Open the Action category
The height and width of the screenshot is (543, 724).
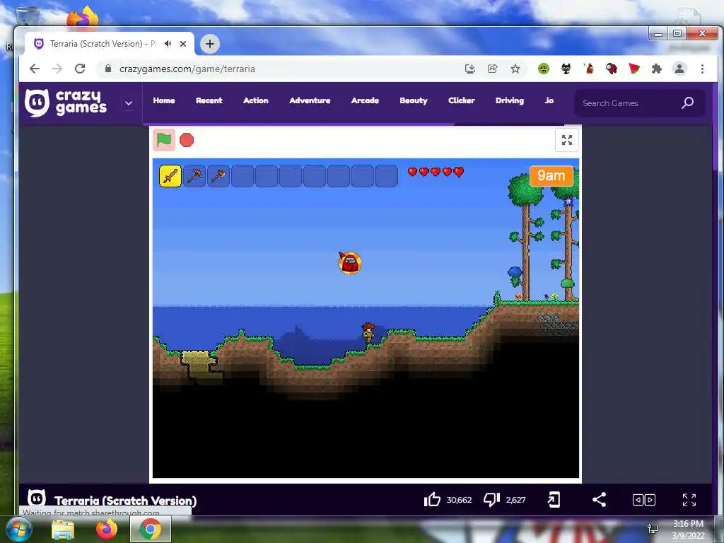[x=256, y=100]
